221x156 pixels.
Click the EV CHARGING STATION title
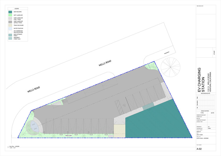[201, 80]
